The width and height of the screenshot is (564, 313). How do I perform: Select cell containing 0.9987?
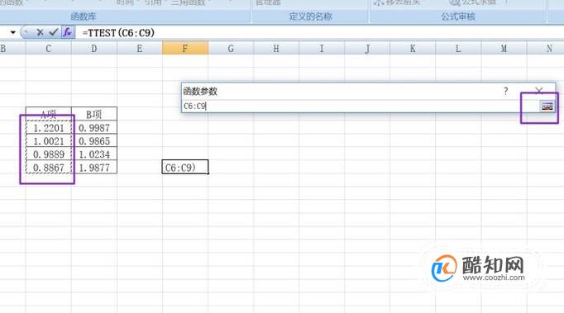point(94,128)
